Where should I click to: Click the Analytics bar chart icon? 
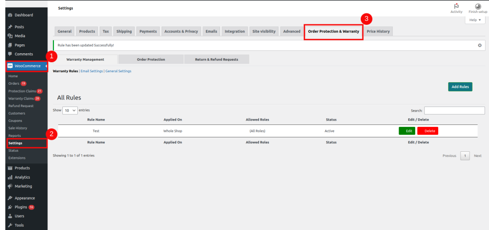[x=10, y=177]
